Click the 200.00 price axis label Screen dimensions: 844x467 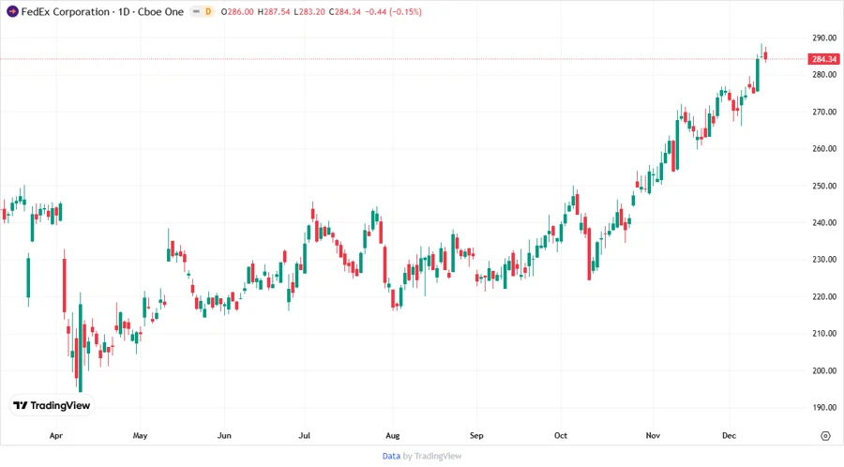tap(824, 370)
